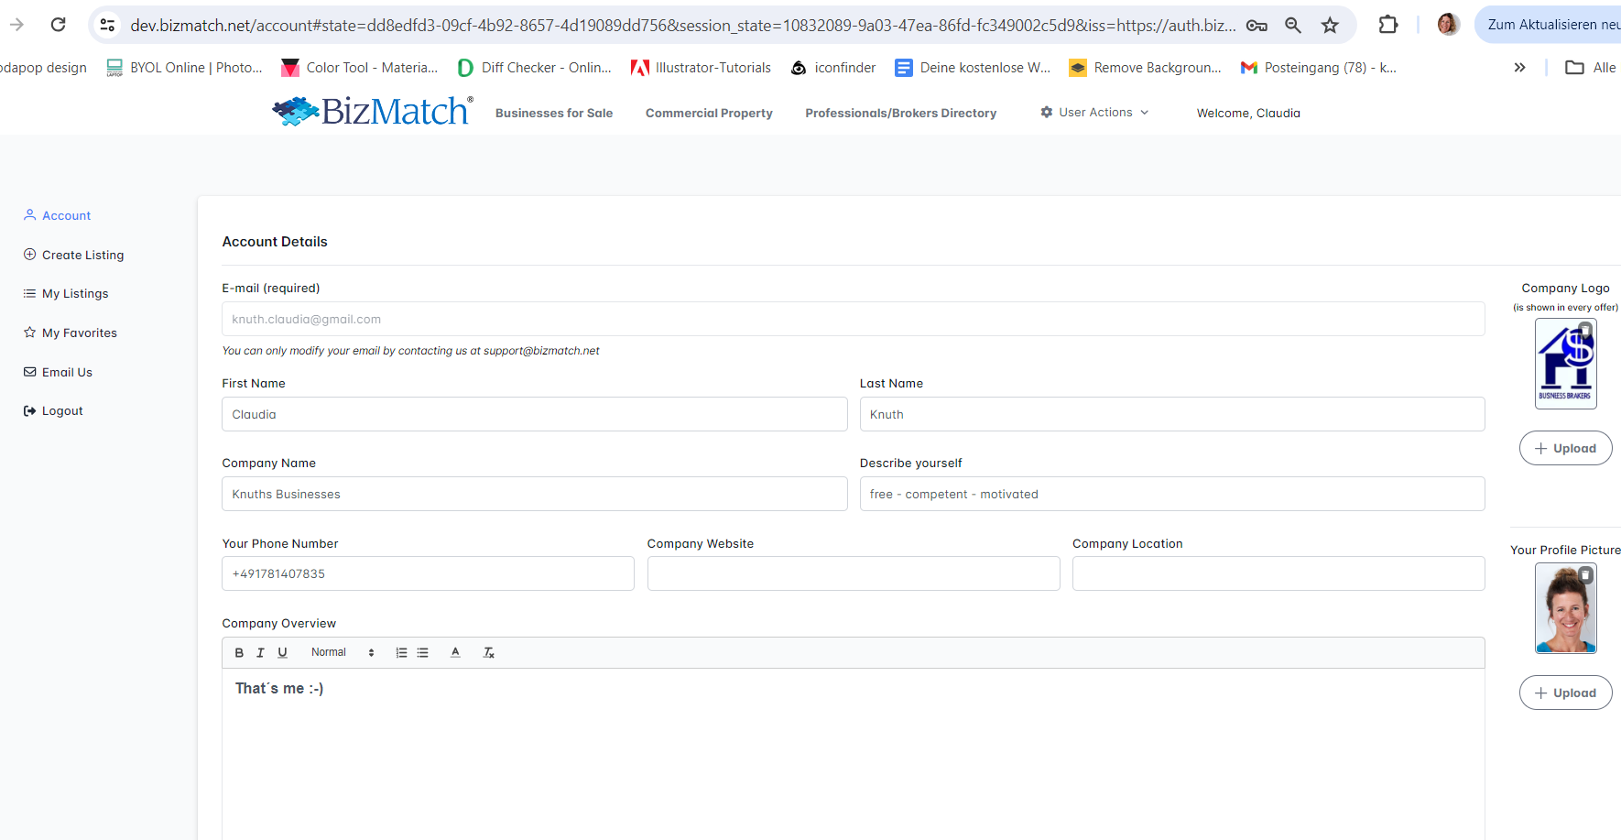Click the clear formatting icon

pos(489,653)
